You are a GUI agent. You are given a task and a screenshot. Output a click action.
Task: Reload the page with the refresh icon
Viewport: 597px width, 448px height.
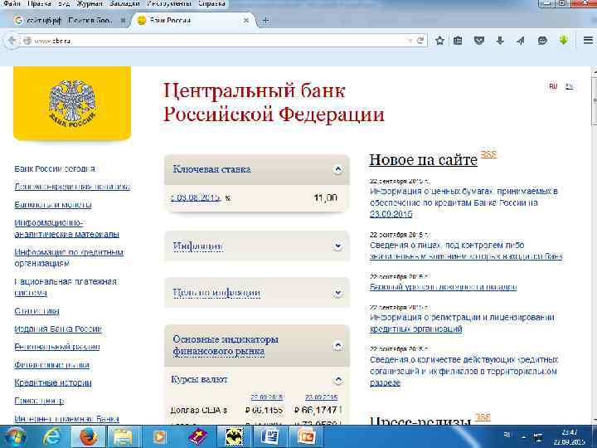click(420, 41)
